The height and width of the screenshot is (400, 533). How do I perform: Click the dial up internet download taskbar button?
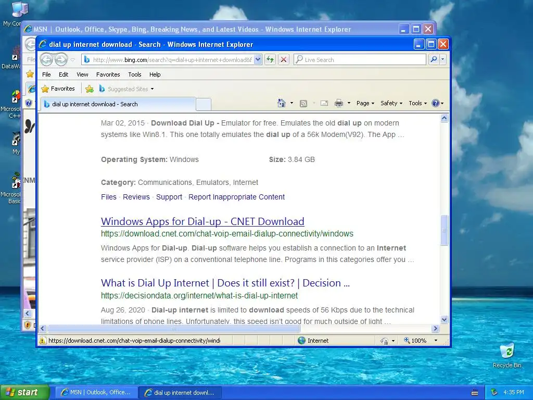pos(181,393)
